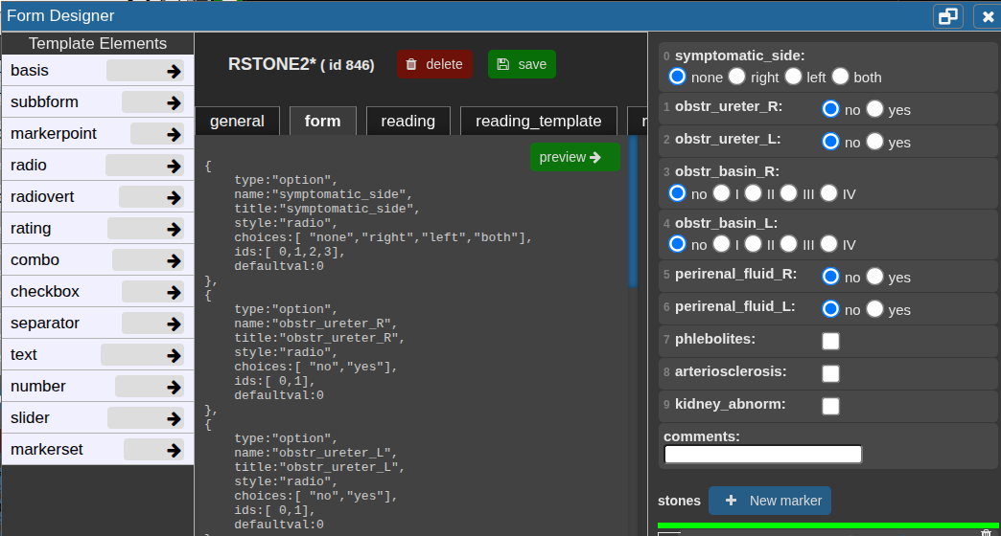Choose 'yes' for obstr_ureter_R
This screenshot has width=1001, height=536.
[x=874, y=109]
